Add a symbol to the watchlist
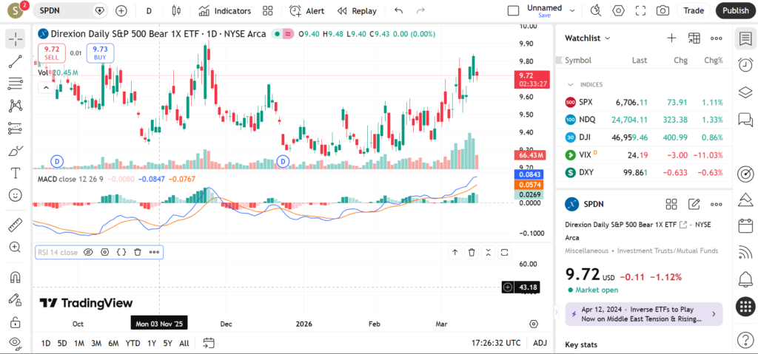Viewport: 758px width, 354px height. pyautogui.click(x=671, y=38)
